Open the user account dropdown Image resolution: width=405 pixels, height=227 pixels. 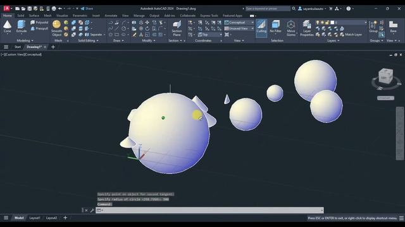point(312,8)
